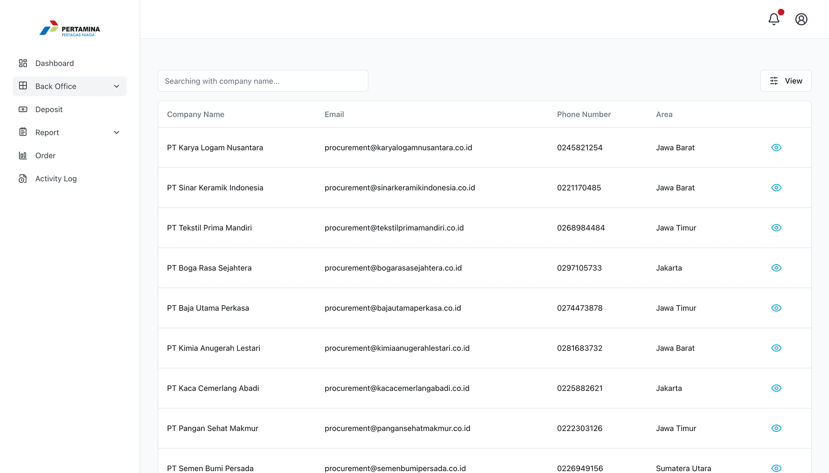Image resolution: width=829 pixels, height=473 pixels.
Task: Select PT Tekstil Prima Mandiri name
Action: click(209, 228)
